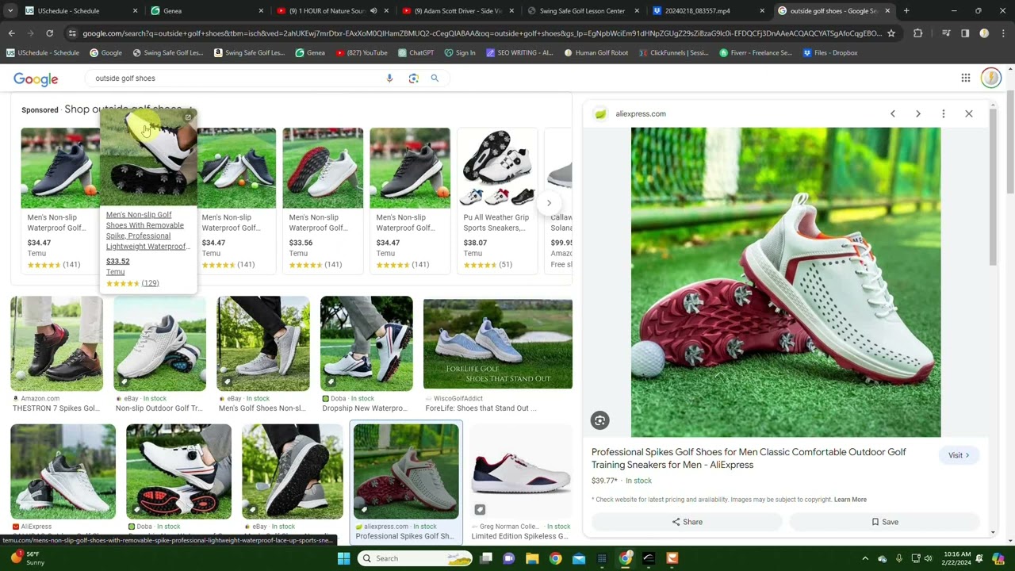Open the Google Chrome side panel icon
1015x571 pixels.
coord(965,33)
